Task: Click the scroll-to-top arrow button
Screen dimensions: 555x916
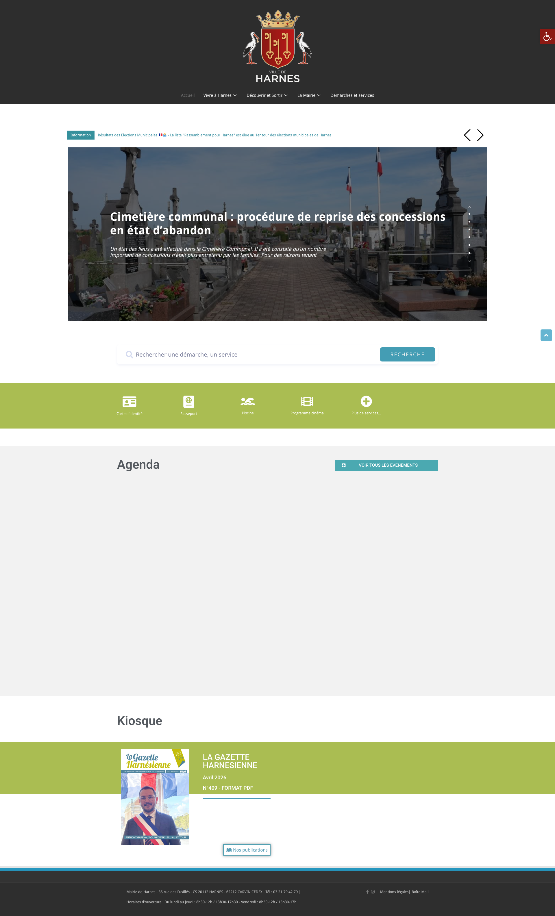Action: coord(546,335)
